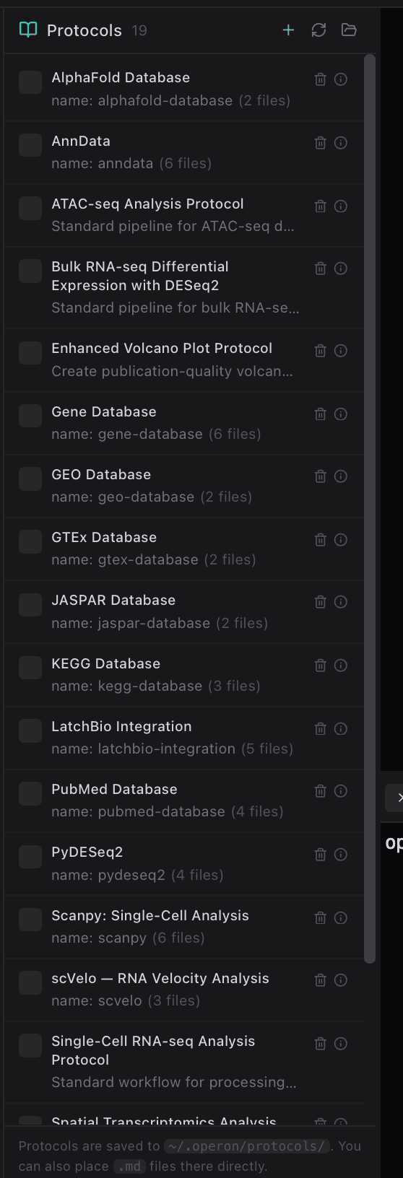The height and width of the screenshot is (1178, 403).
Task: Show info for LatchBio Integration
Action: click(x=341, y=729)
